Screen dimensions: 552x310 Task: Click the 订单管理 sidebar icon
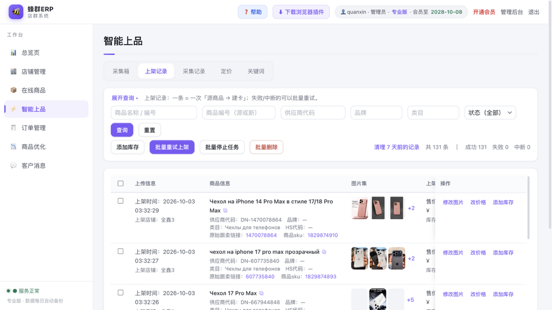[x=13, y=128]
